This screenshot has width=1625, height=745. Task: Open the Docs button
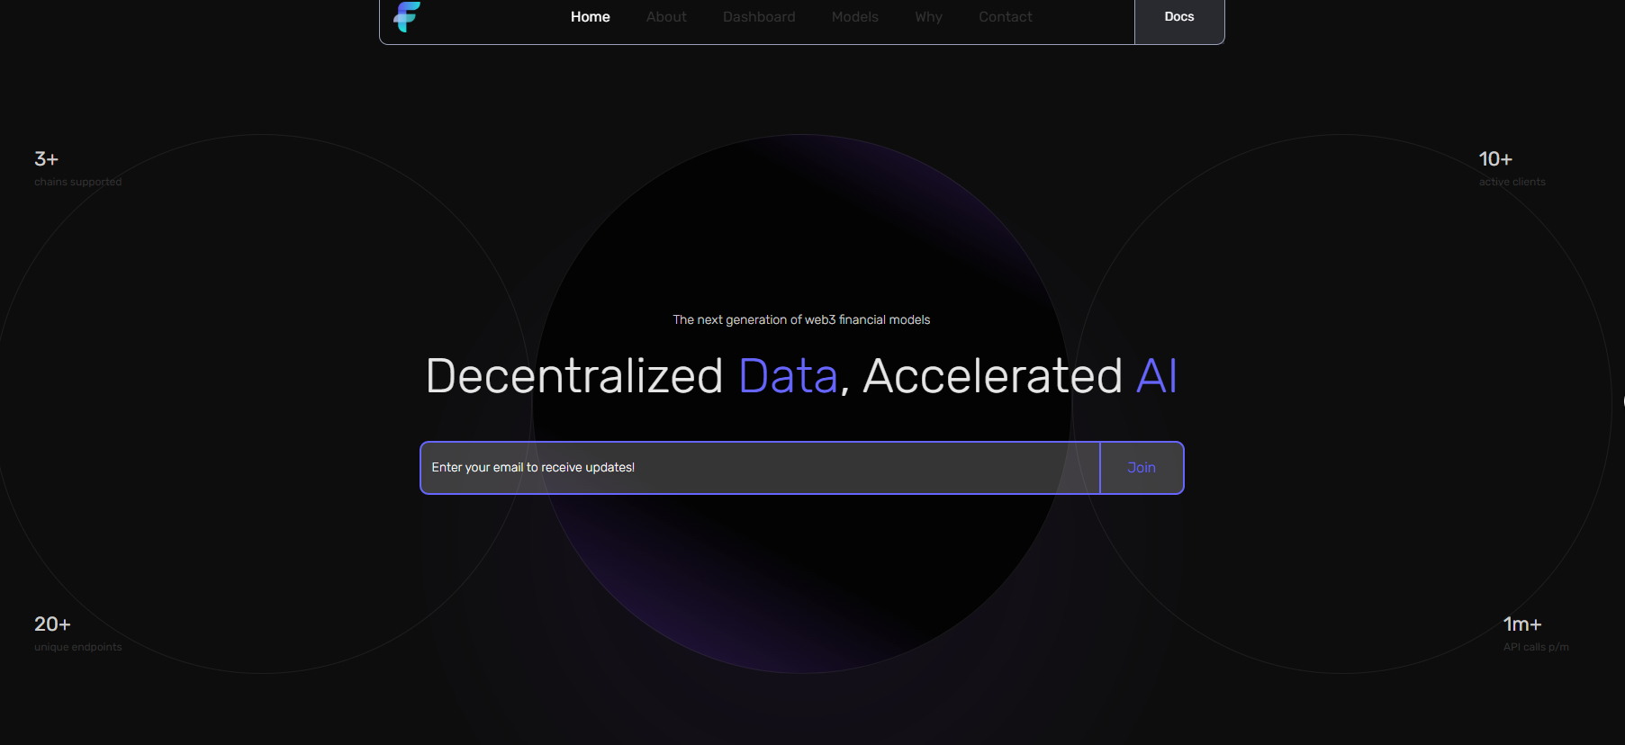(1178, 17)
